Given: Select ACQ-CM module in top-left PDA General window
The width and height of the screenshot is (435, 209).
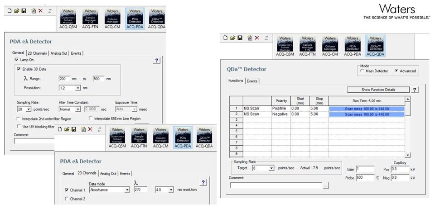Looking at the screenshot, I should [112, 19].
